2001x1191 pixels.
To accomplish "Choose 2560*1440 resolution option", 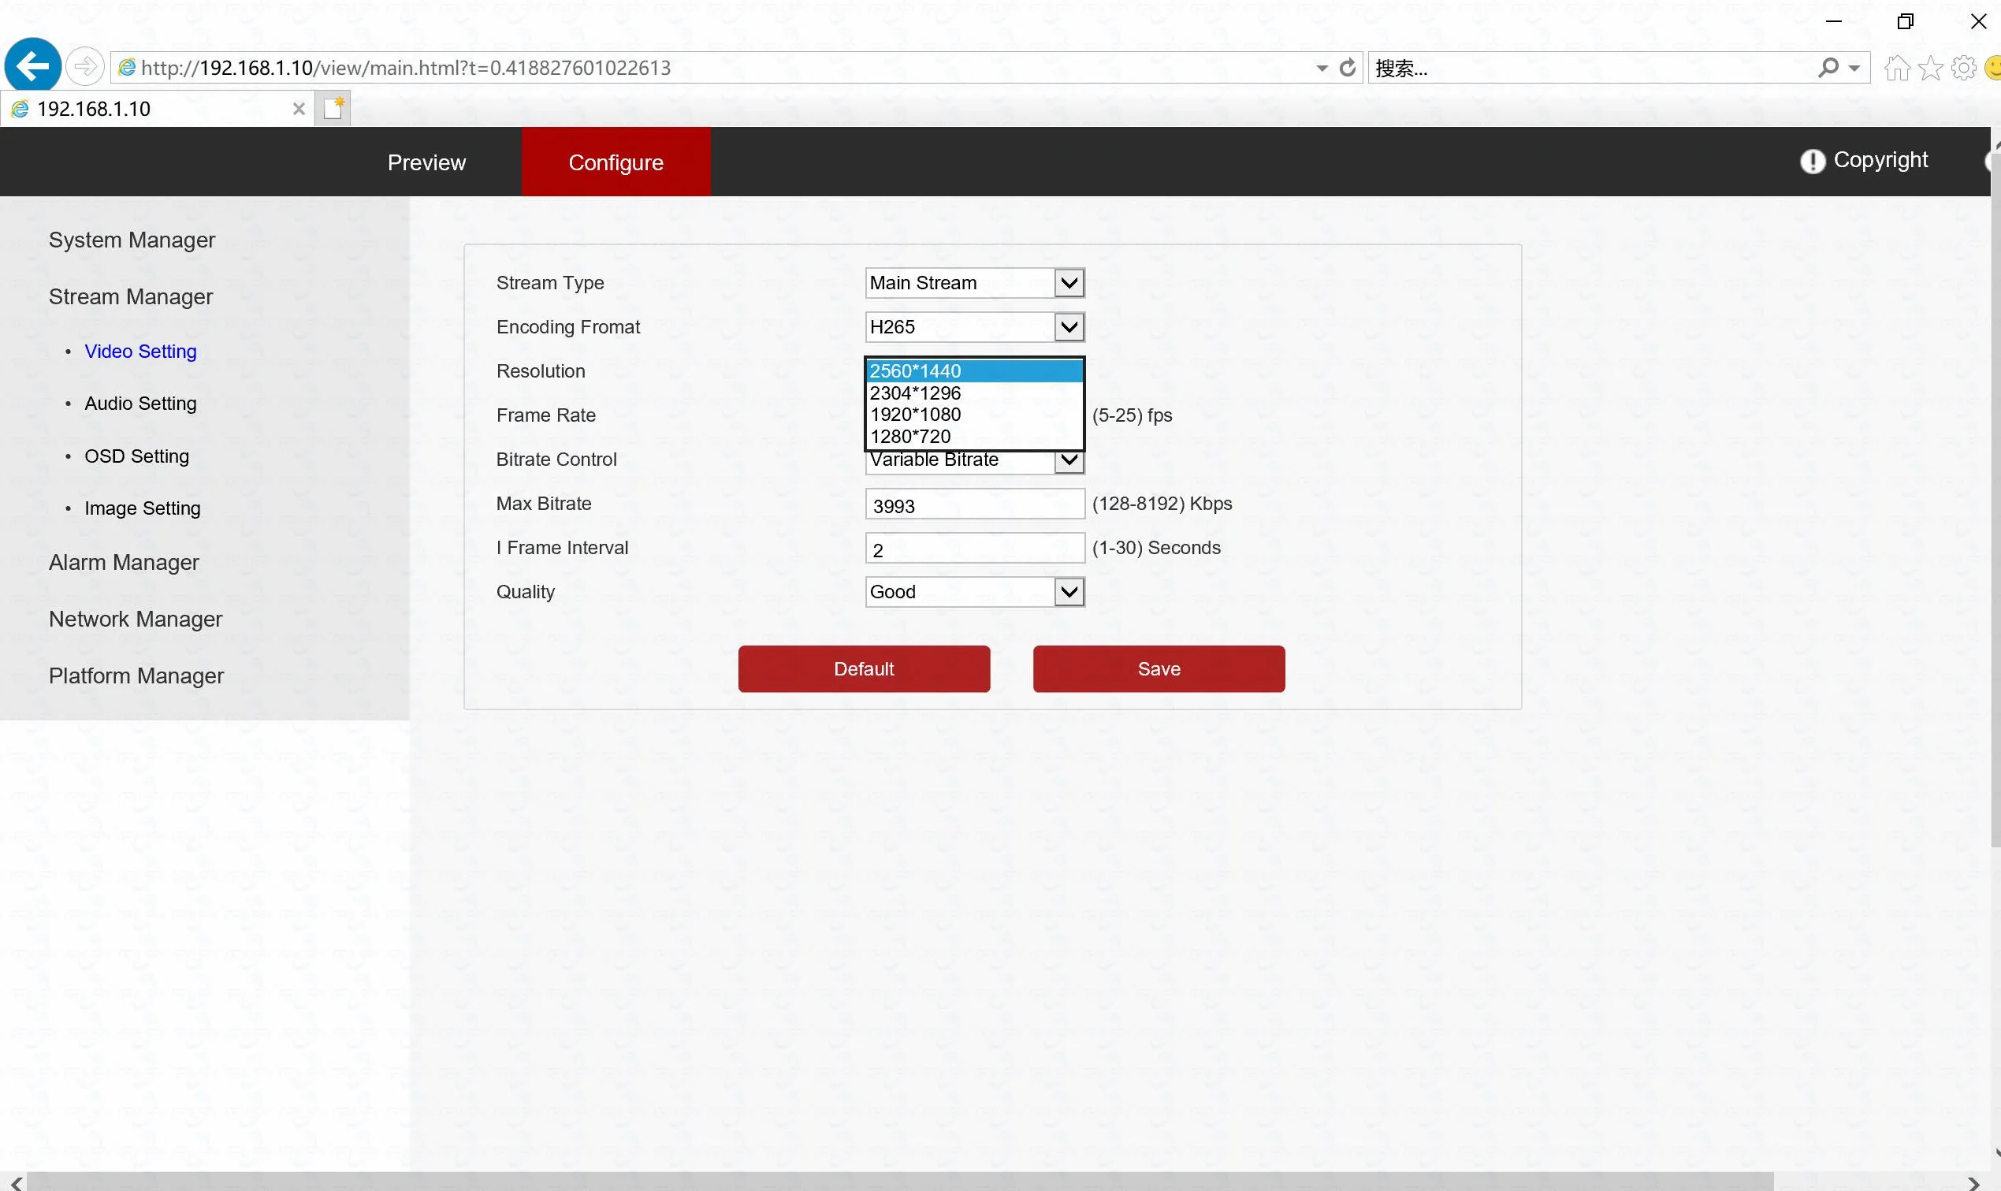I will click(975, 370).
